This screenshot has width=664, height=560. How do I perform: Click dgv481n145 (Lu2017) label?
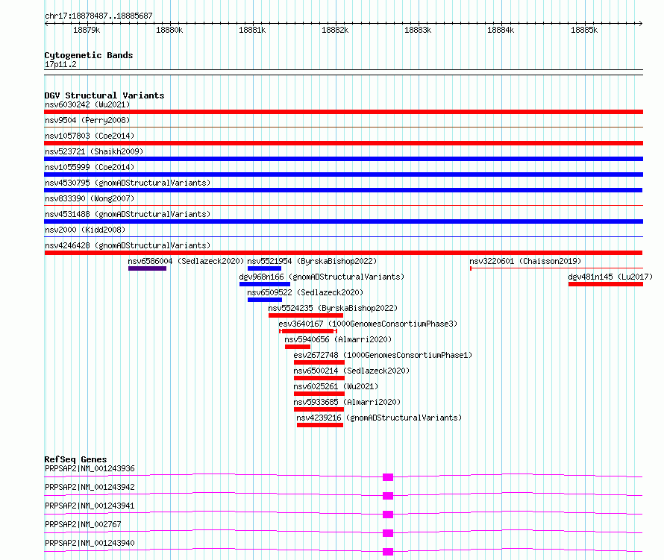610,277
